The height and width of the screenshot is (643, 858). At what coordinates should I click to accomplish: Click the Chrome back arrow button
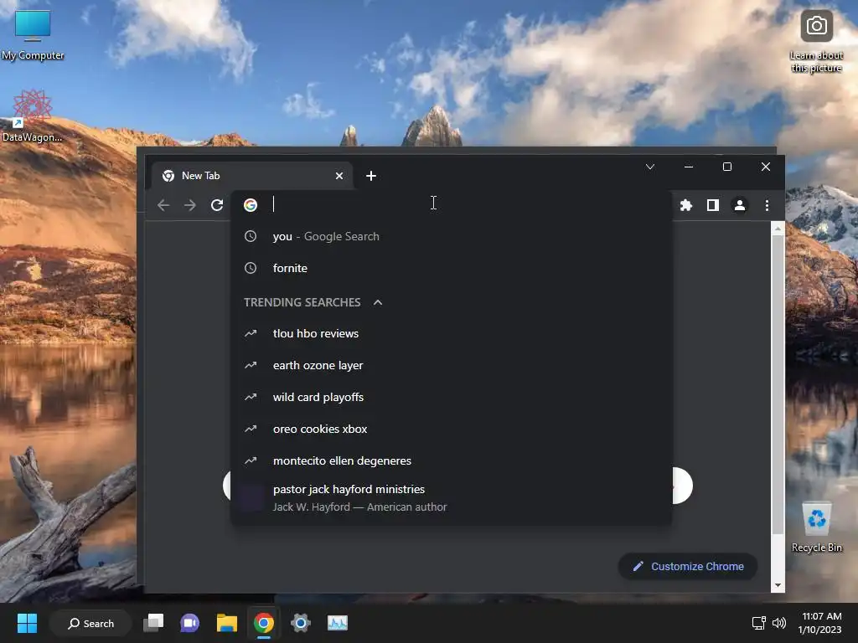(163, 205)
